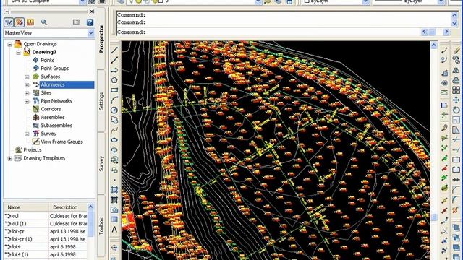Click the Array modify tool
The image size is (463, 260).
(x=456, y=90)
